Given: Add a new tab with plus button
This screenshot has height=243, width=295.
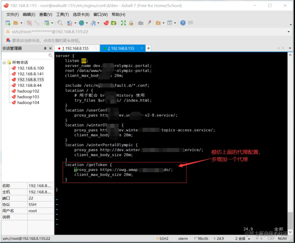Looking at the screenshot, I should coord(148,48).
